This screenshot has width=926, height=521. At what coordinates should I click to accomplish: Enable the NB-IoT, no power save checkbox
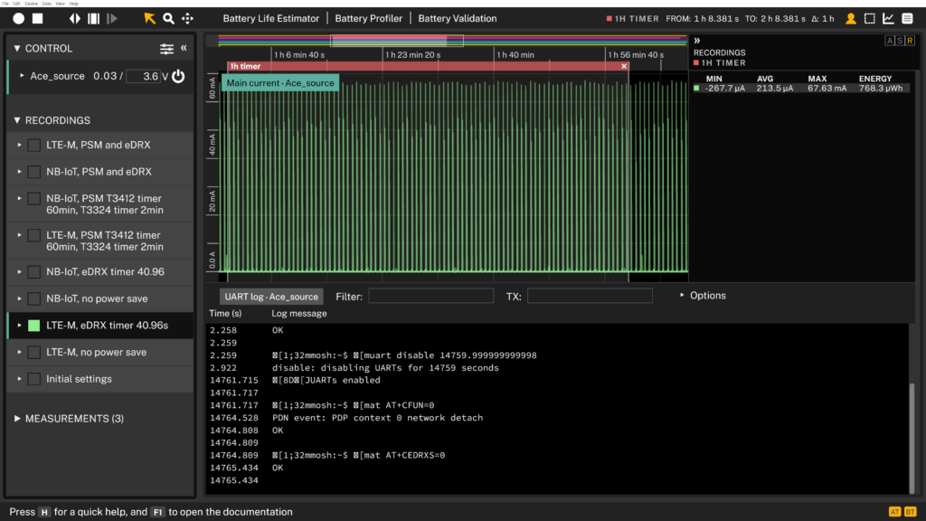pos(33,298)
